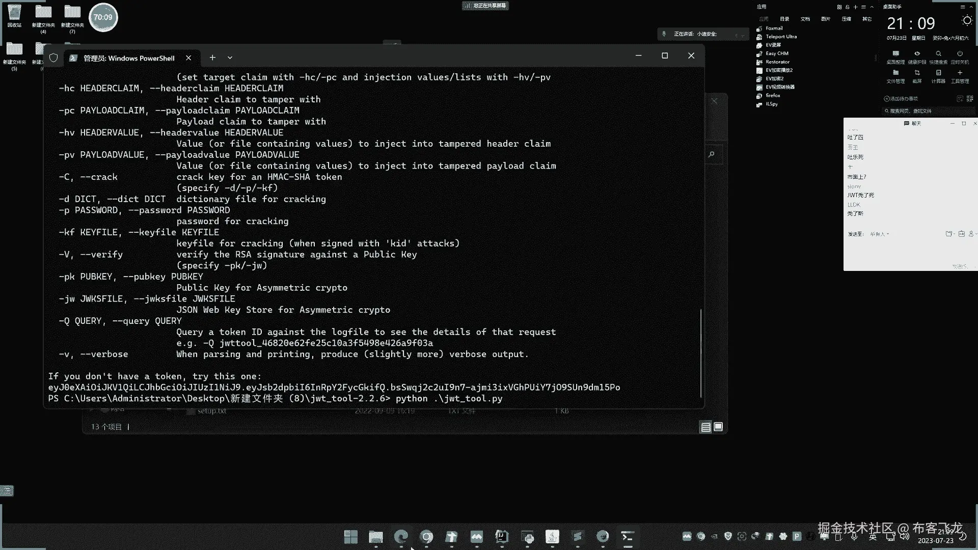Open new PowerShell tab with plus button
This screenshot has height=550, width=978.
212,58
